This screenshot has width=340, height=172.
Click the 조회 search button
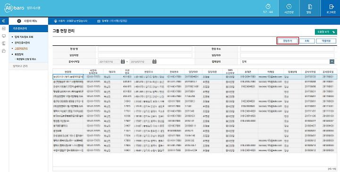307,41
